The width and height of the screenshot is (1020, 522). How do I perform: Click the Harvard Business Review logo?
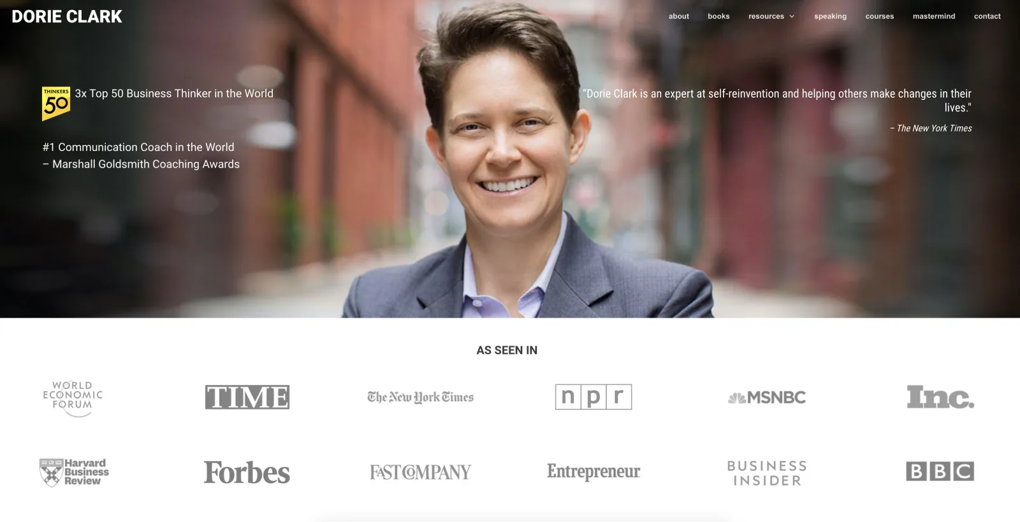74,472
